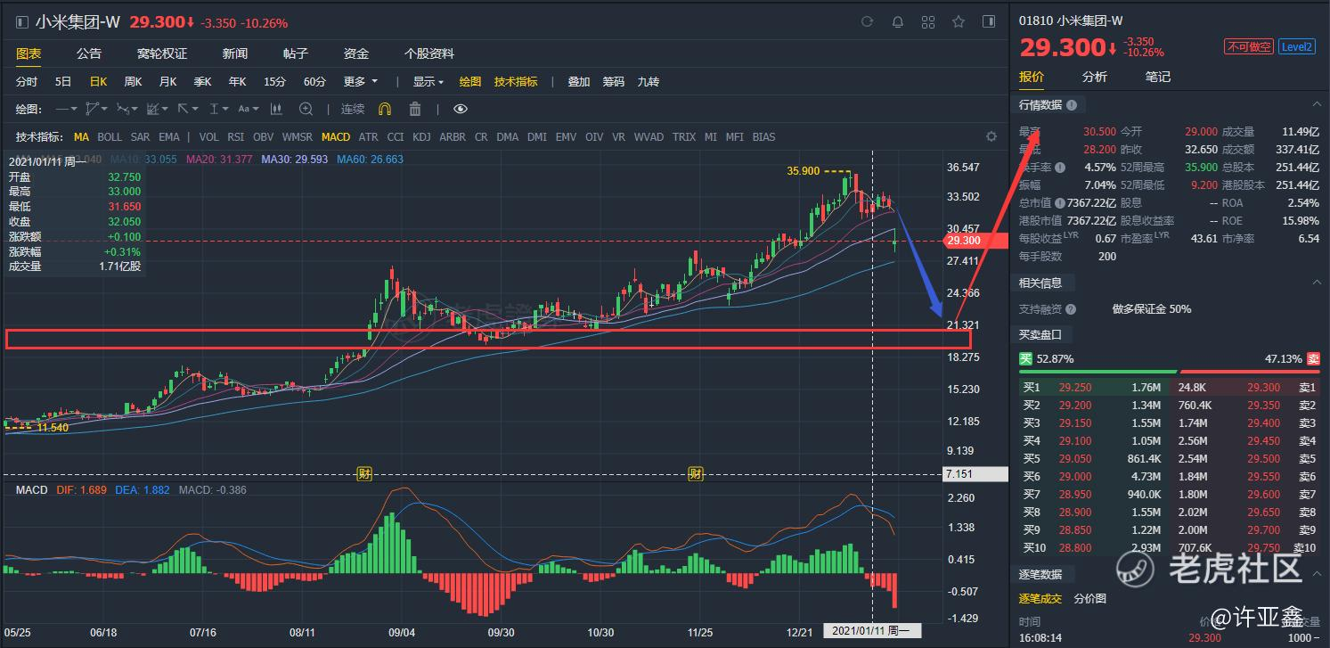Click the Level2 badge
Viewport: 1330px width, 648px height.
[x=1297, y=46]
